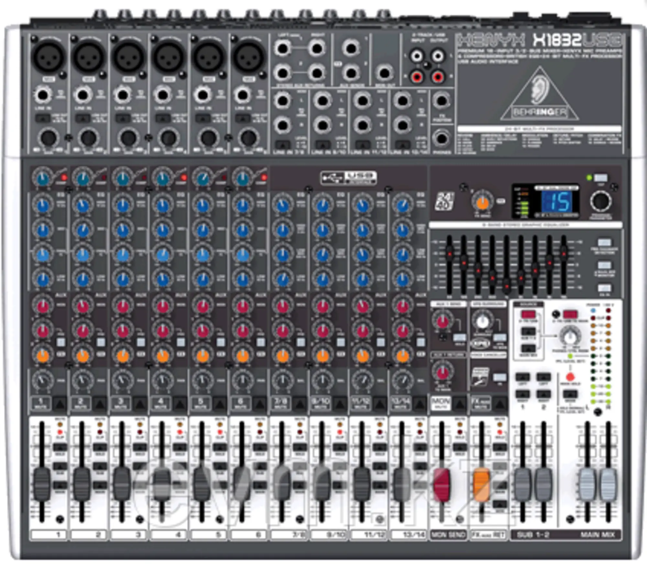Click the XLR mic input of channel 1
Viewport: 647px width, 572px height.
click(49, 57)
